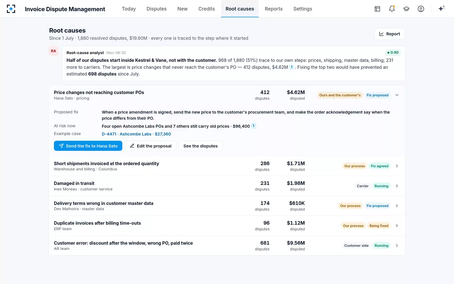Click the 681 disputes count

click(x=265, y=243)
